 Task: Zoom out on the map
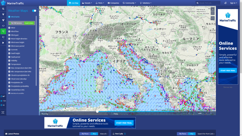point(213,13)
